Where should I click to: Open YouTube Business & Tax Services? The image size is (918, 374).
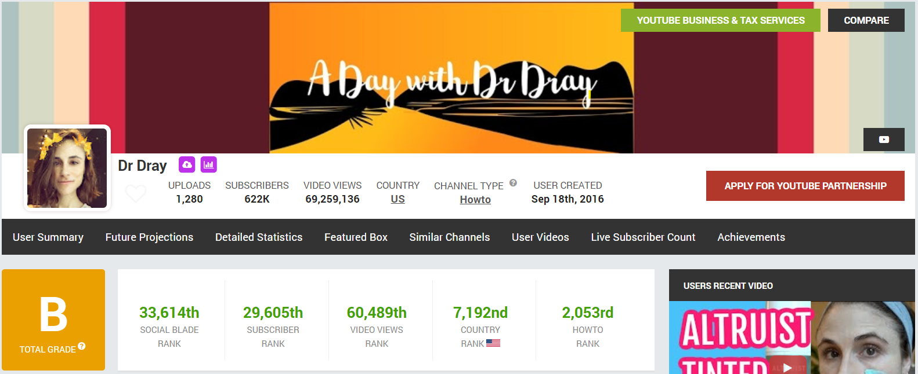click(721, 20)
